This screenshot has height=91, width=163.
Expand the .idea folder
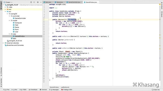5,7
